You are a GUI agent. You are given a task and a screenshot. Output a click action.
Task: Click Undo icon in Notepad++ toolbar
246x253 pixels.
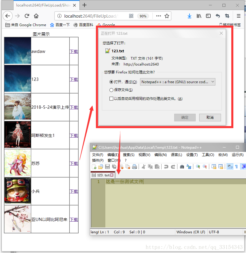point(166,167)
